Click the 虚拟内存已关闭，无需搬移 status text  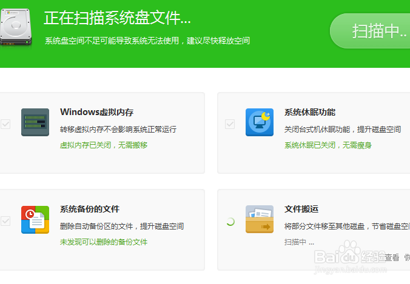coord(104,145)
